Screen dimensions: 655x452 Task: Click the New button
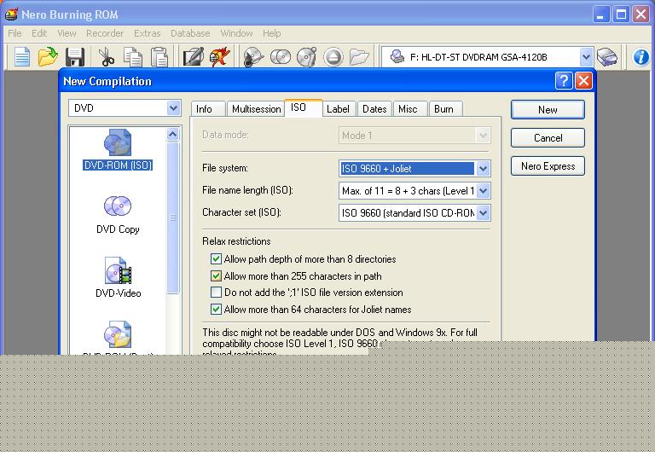pos(548,109)
